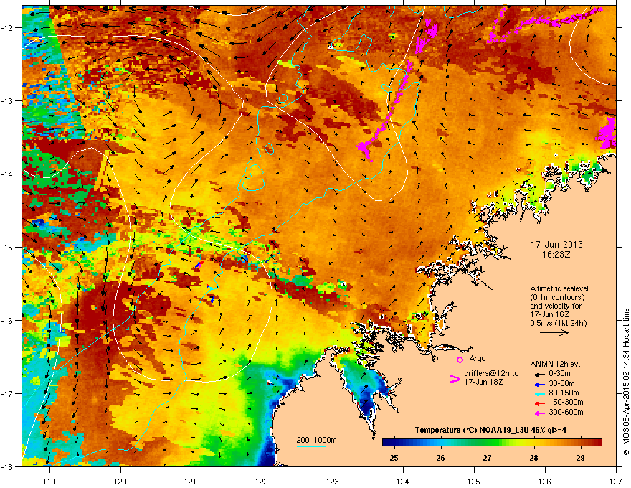Click the latitude axis label -13
Screen dimensions: 631x488
(7, 100)
